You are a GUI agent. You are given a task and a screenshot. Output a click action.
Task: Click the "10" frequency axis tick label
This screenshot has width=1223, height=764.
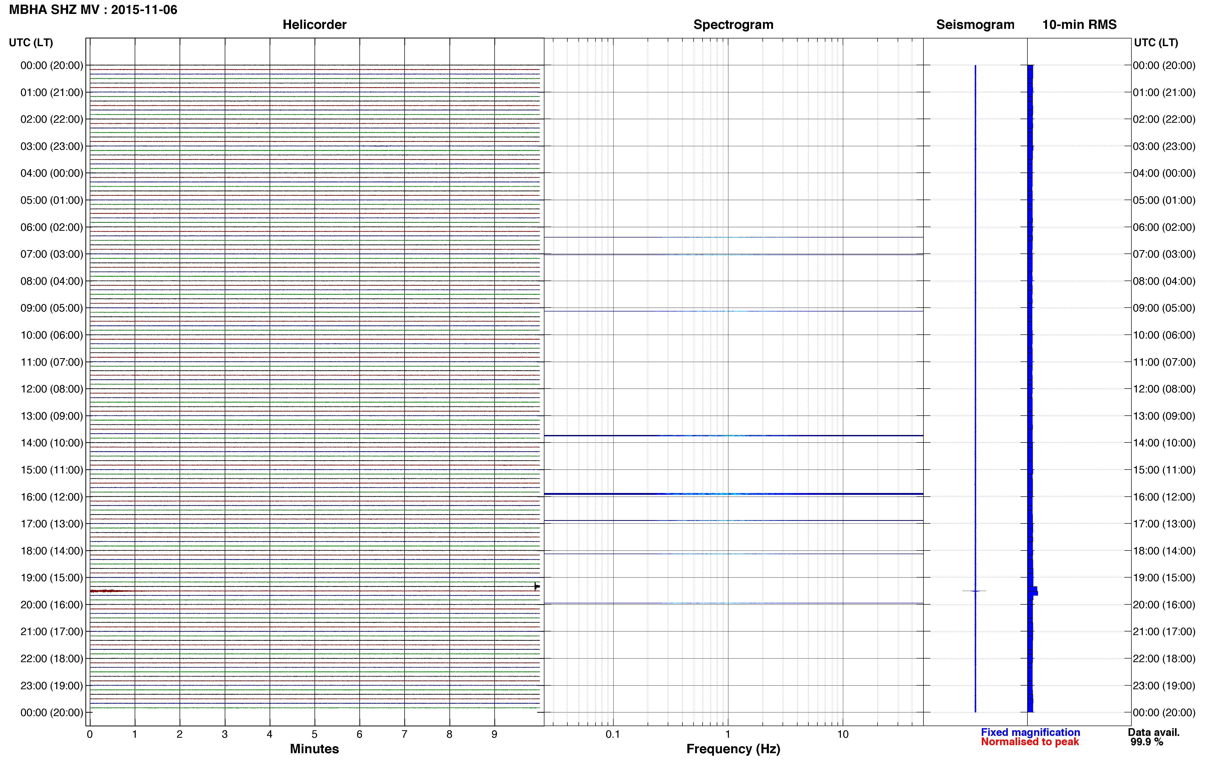[842, 734]
